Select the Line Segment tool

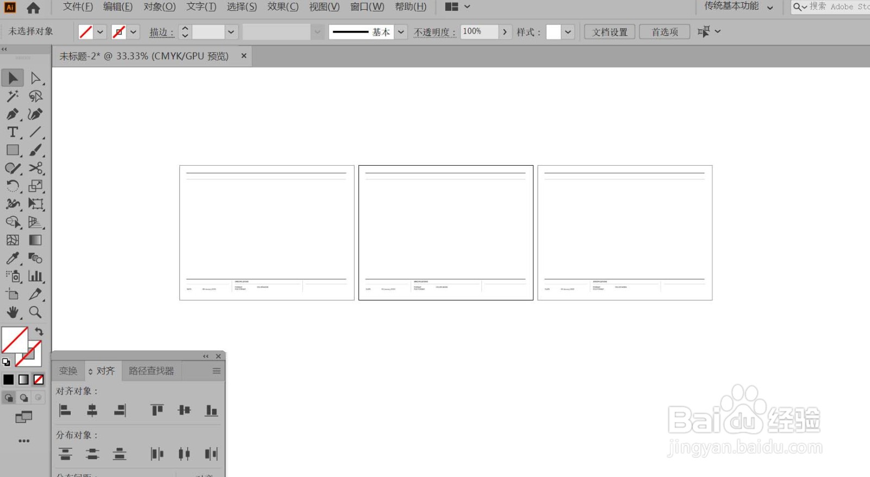pyautogui.click(x=36, y=132)
